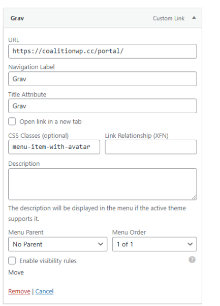Click the Move label
This screenshot has width=220, height=306.
[x=16, y=272]
